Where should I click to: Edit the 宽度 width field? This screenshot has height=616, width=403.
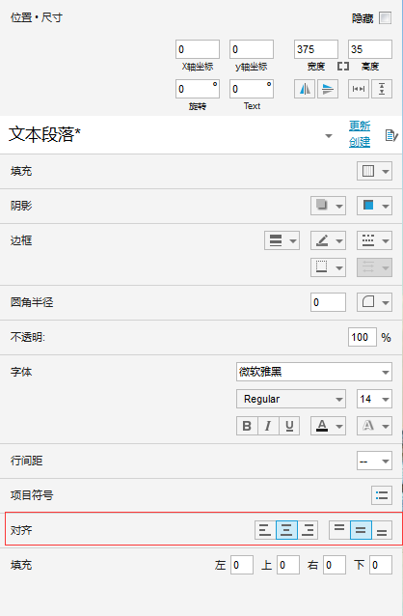(316, 49)
